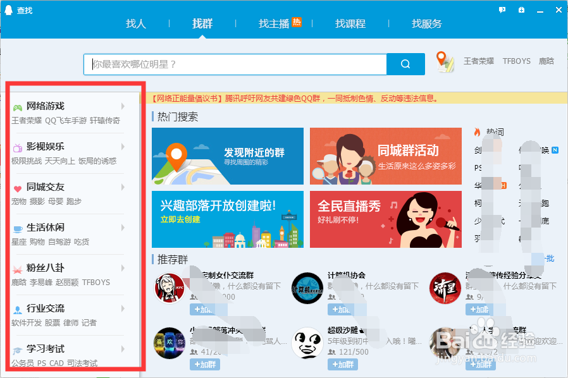Expand the 网络游戏 category arrow
Image resolution: width=568 pixels, height=378 pixels.
tap(123, 106)
